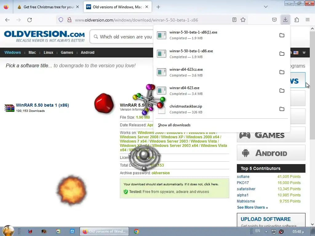Reload the page with refresh icon
Viewport: 315px width, 236px height.
pos(30,20)
